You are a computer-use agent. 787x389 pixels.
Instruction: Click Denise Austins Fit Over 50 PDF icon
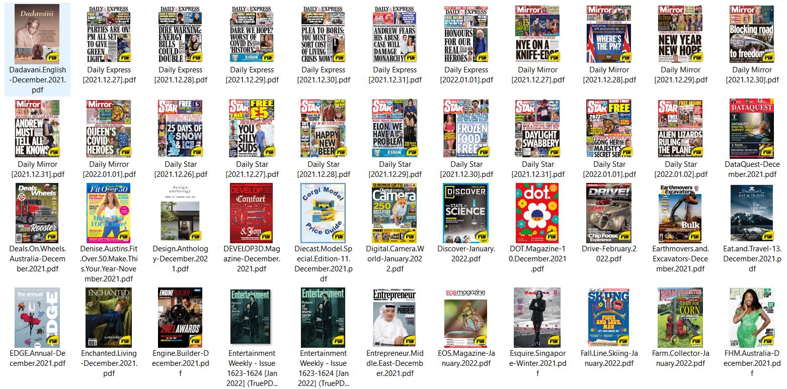click(109, 213)
